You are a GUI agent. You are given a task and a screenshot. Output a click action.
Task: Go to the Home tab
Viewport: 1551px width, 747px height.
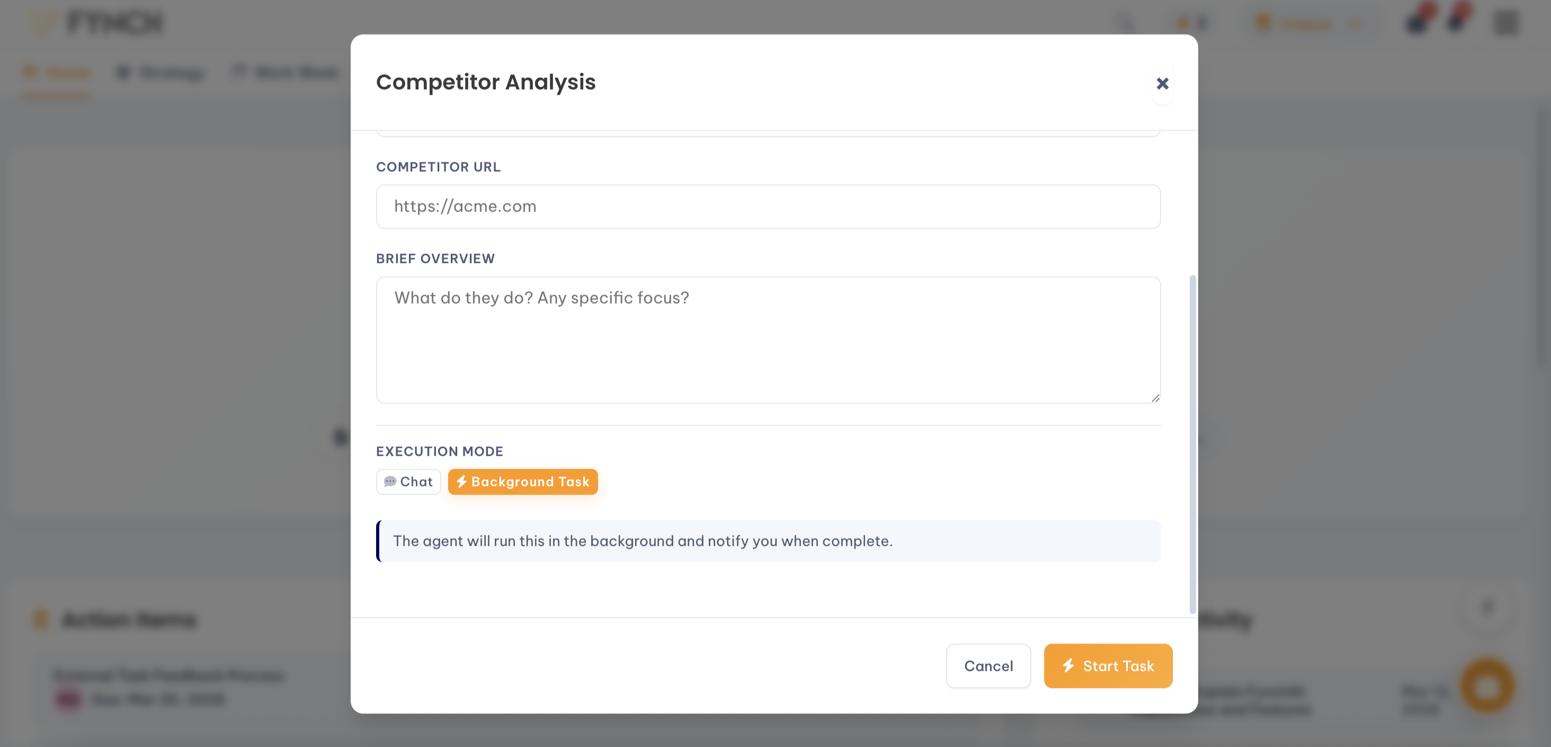coord(56,73)
